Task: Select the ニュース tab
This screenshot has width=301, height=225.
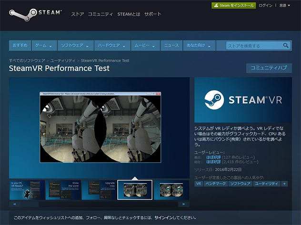Action: click(x=171, y=45)
